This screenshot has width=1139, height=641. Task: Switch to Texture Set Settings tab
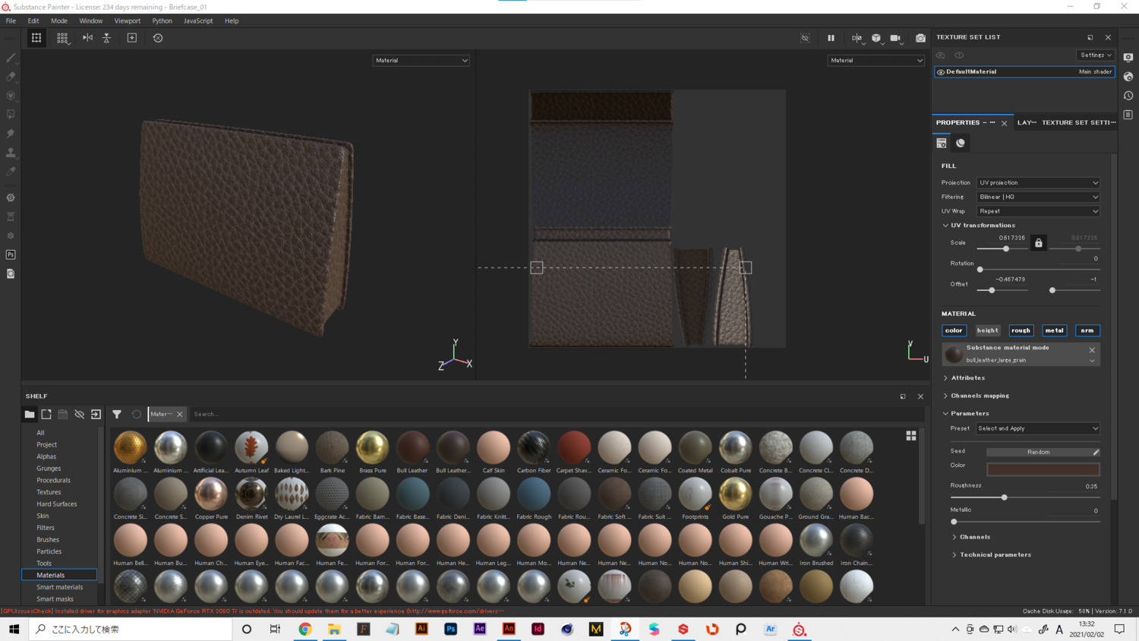click(1077, 122)
